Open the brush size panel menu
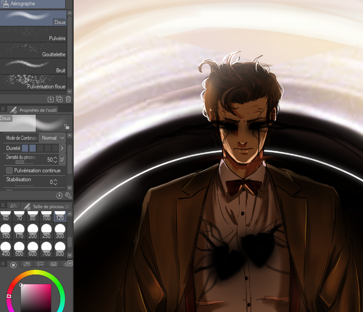This screenshot has height=312, width=363. [3, 205]
